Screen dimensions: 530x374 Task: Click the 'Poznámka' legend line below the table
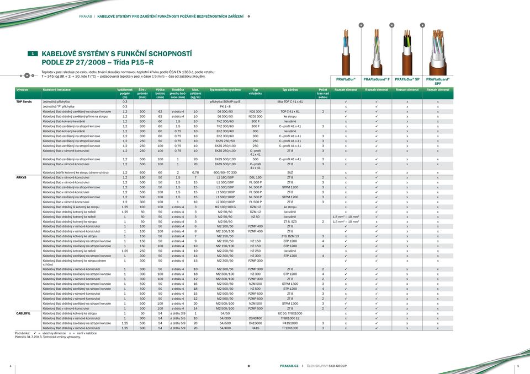[x=56, y=333]
